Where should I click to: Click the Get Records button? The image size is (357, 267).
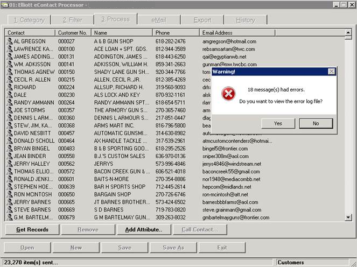point(32,230)
